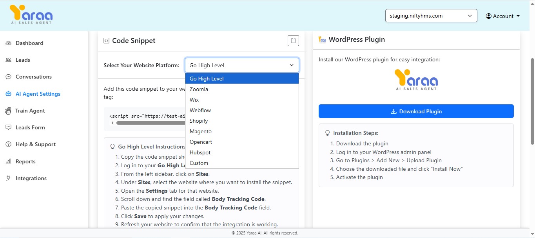
Task: Open the Help & Support menu item
Action: coord(36,144)
